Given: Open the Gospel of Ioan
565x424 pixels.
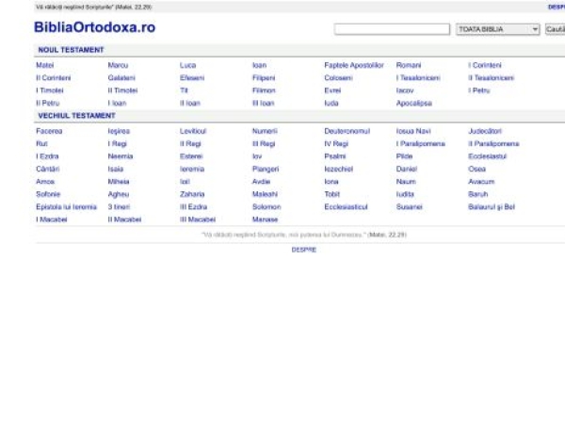Looking at the screenshot, I should [259, 65].
